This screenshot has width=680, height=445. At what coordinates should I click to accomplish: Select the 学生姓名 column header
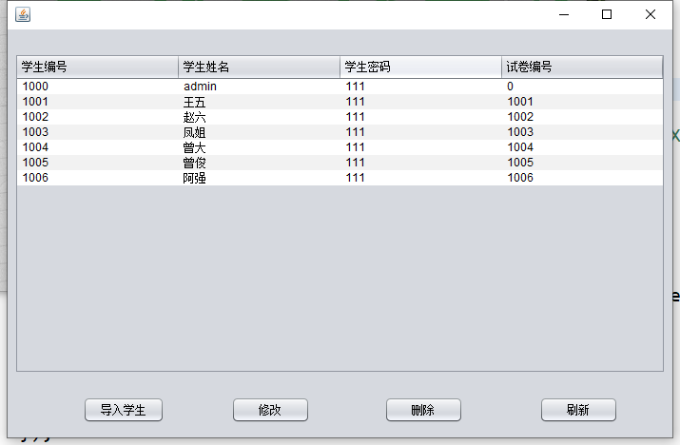(259, 67)
